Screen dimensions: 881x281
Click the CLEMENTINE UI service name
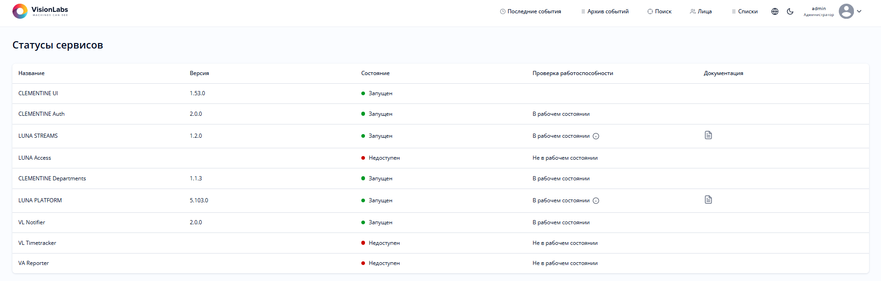pyautogui.click(x=38, y=93)
